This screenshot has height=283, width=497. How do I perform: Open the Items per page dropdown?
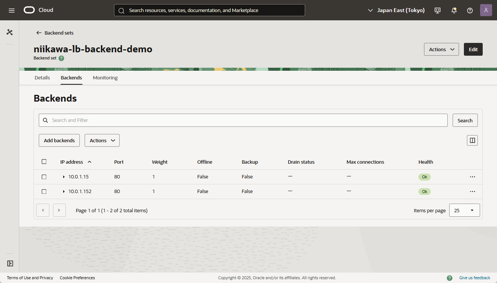pos(465,210)
